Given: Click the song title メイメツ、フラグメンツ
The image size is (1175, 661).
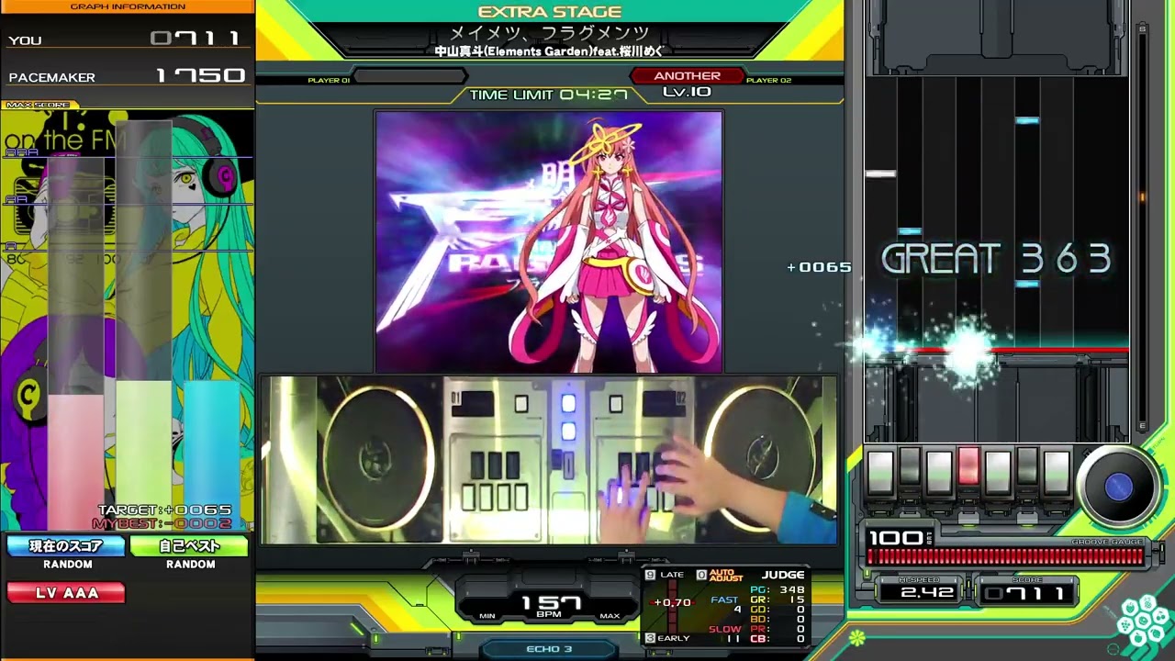Looking at the screenshot, I should coord(549,33).
